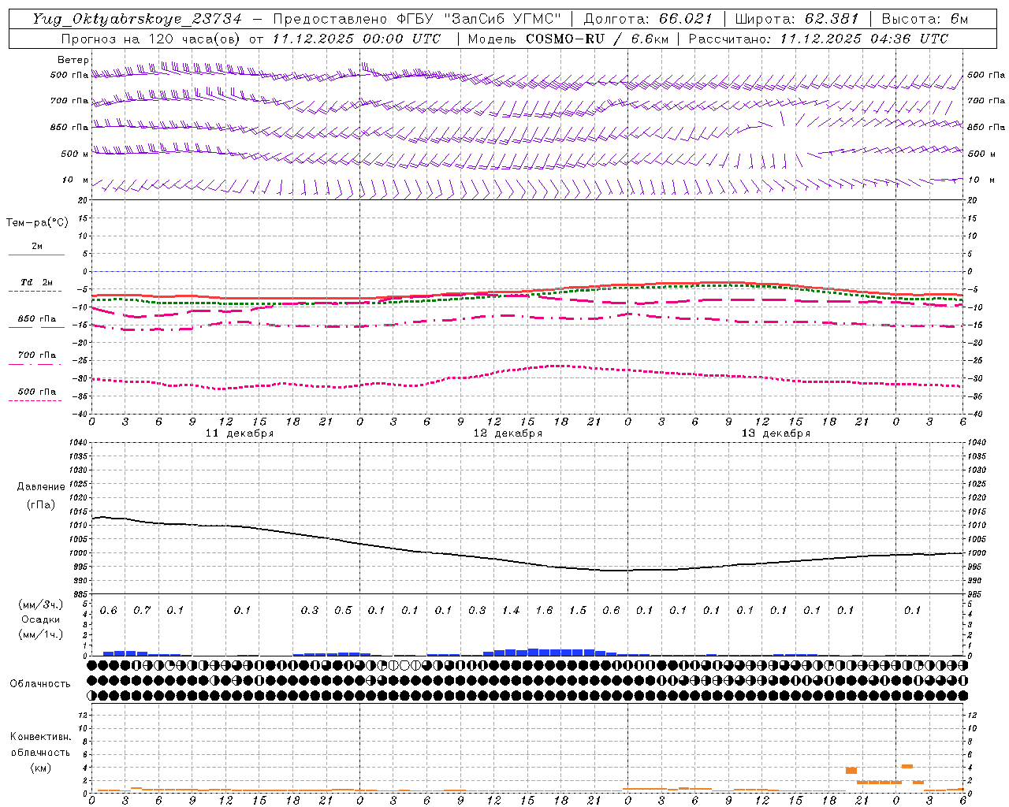
Task: Click the Td 2м dew point legend entry
Action: [x=37, y=282]
